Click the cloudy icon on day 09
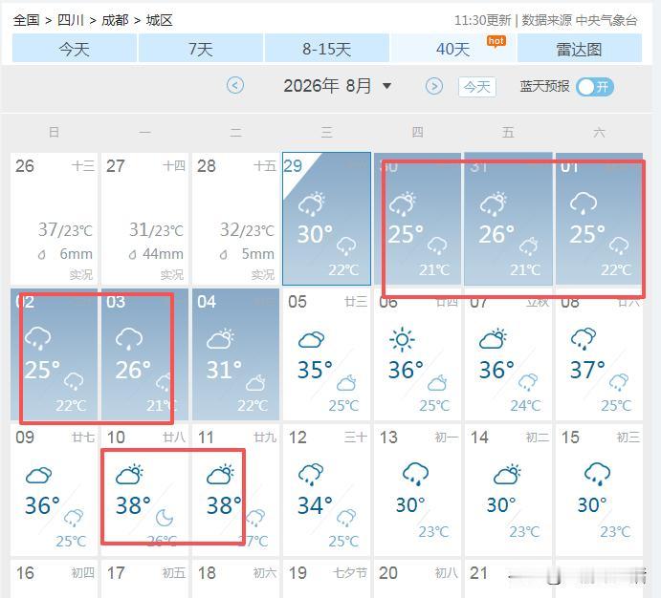Screen dimensions: 661x598 pos(39,475)
